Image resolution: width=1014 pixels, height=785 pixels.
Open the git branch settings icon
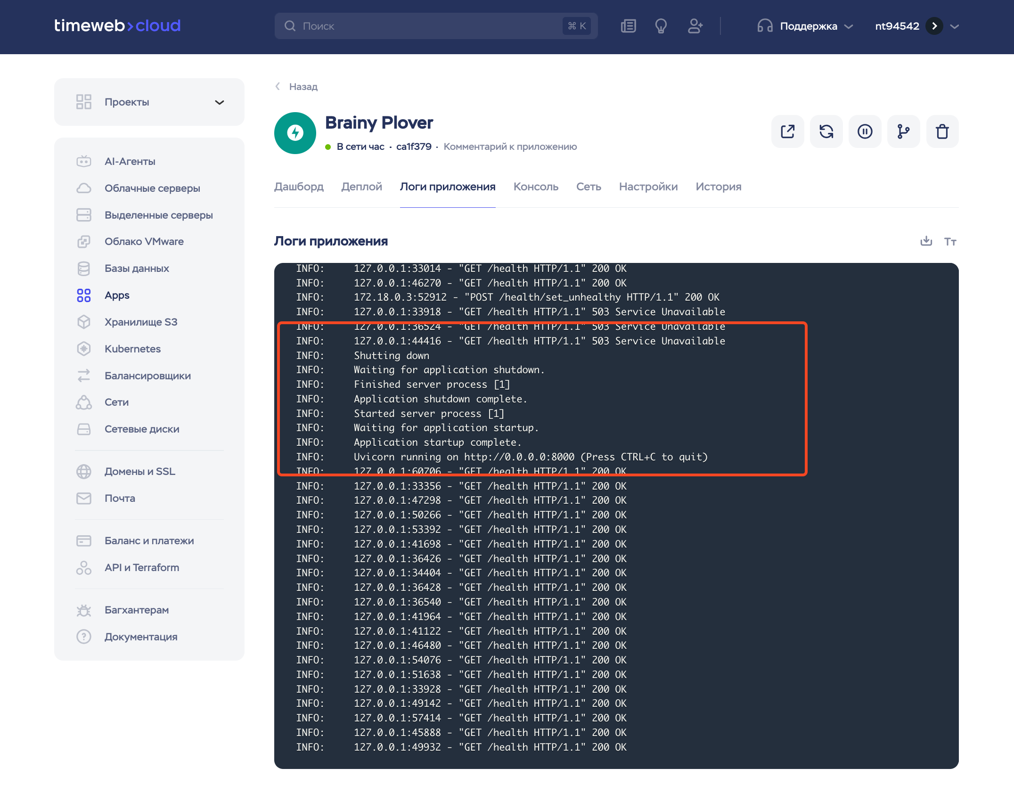click(x=903, y=131)
